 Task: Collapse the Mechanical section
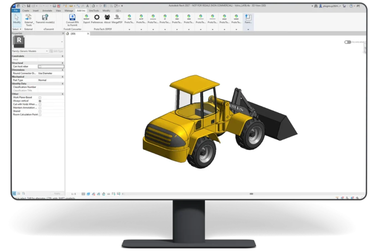62,77
